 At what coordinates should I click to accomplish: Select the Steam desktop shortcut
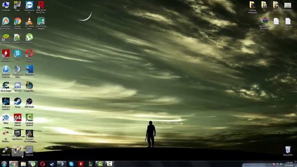pyautogui.click(x=18, y=103)
